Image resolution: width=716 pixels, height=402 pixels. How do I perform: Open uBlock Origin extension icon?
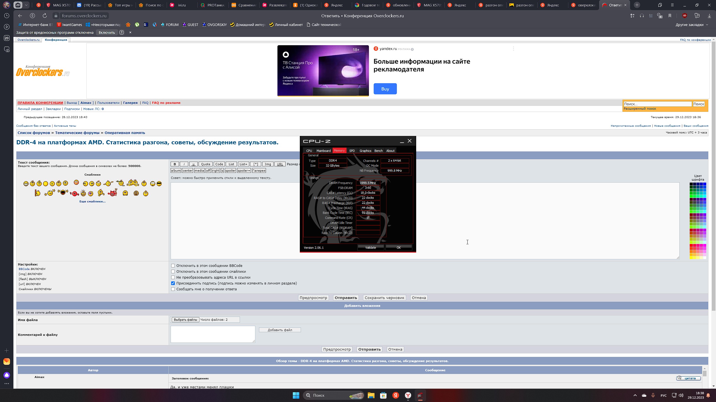pyautogui.click(x=684, y=16)
